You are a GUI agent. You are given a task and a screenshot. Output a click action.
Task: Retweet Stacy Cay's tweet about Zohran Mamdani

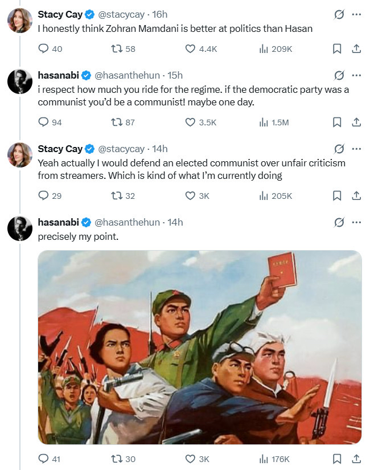coord(117,49)
